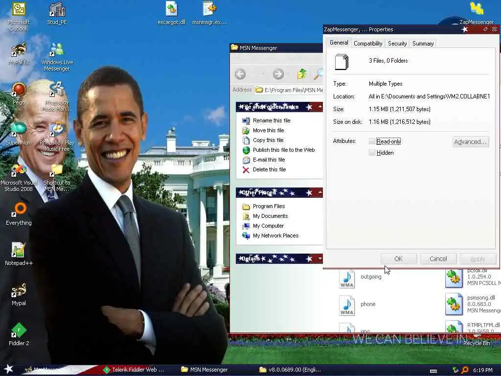Open Rhapsody Music Manager desktop icon
This screenshot has width=501, height=376.
[x=57, y=97]
